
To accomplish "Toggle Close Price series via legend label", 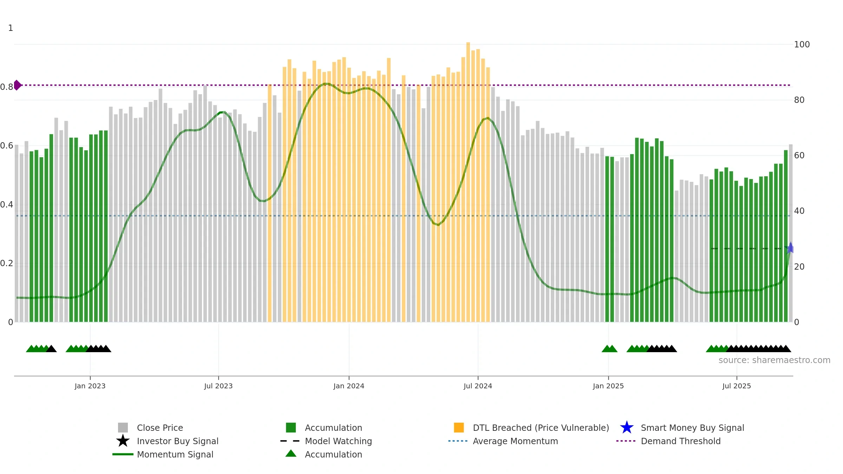I will pyautogui.click(x=160, y=428).
